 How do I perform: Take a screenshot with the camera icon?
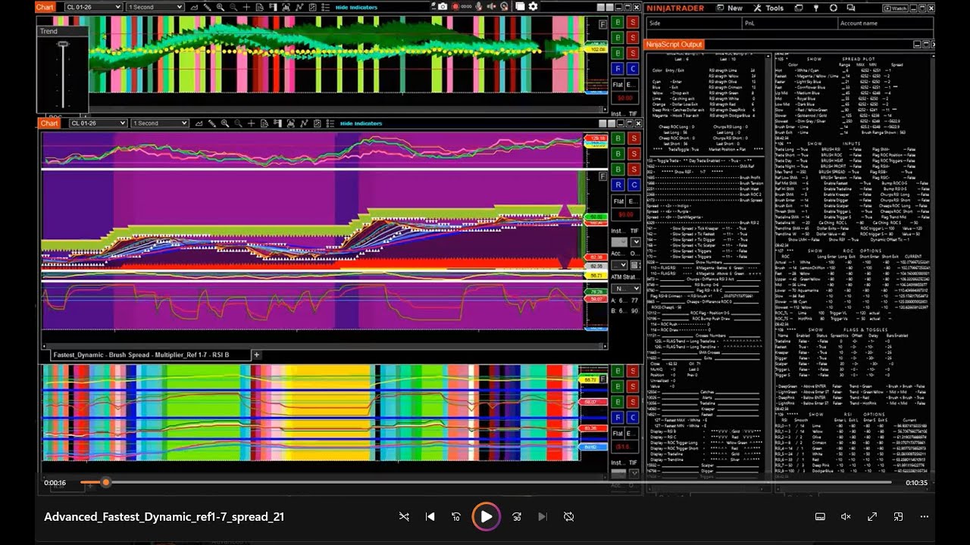[x=443, y=7]
